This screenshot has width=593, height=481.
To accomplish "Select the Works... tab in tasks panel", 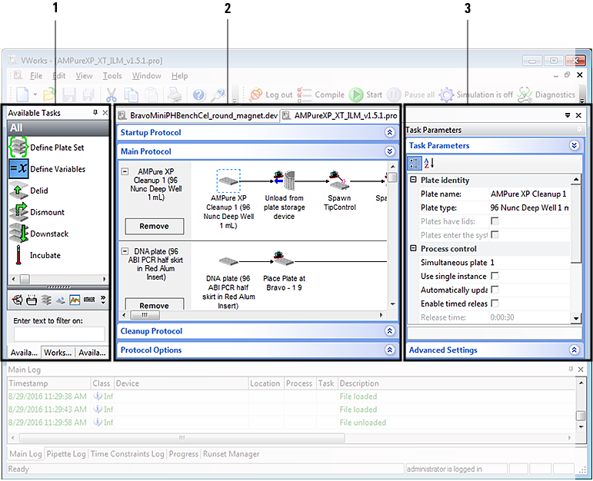I will [x=58, y=353].
